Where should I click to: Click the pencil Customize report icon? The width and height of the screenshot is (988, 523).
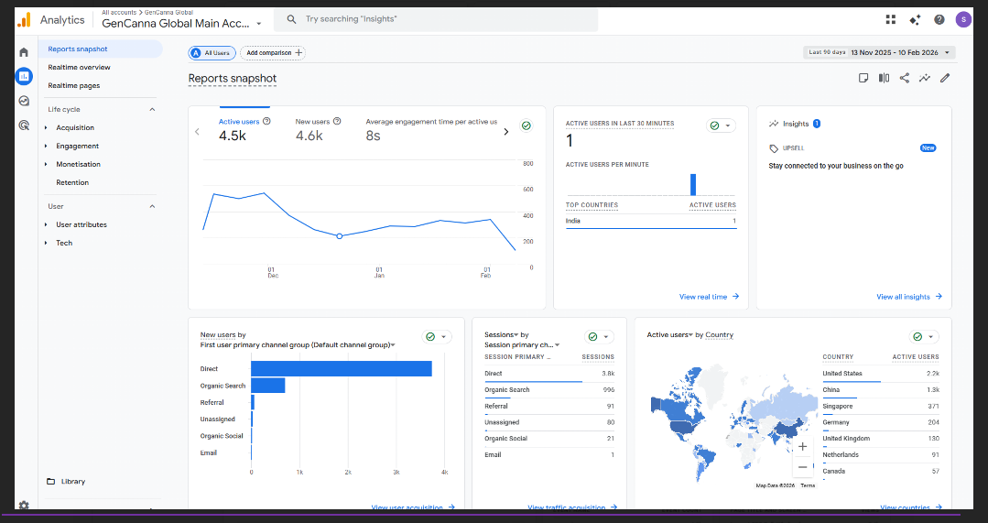click(945, 78)
